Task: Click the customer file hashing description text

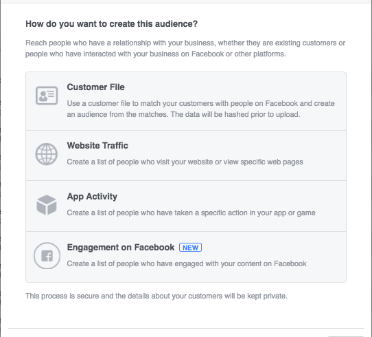Action: [200, 109]
